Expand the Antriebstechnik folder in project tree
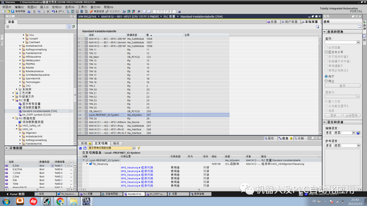The width and height of the screenshot is (367, 206). pyautogui.click(x=20, y=46)
